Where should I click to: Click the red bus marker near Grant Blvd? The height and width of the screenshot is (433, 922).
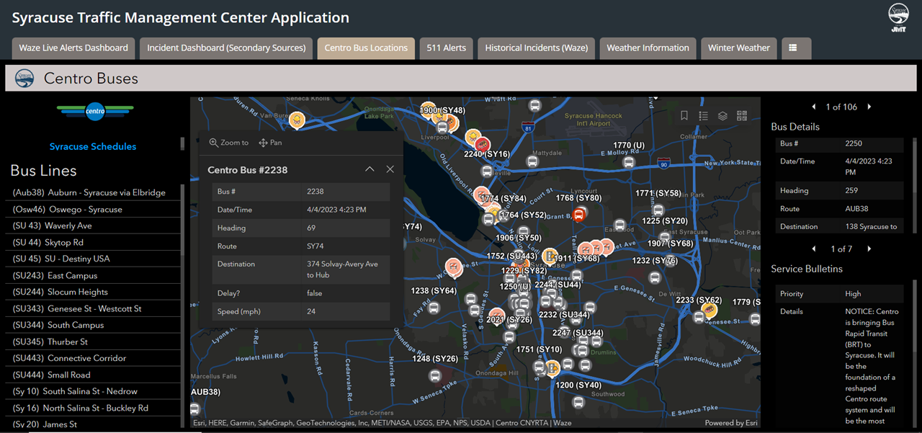[578, 214]
